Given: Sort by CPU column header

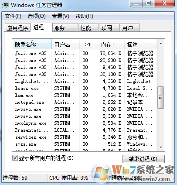Looking at the screenshot, I should point(87,44).
